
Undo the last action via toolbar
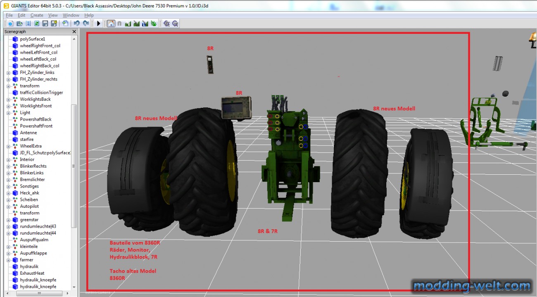tap(77, 24)
